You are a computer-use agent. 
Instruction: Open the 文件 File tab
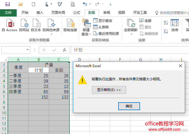click(8, 13)
